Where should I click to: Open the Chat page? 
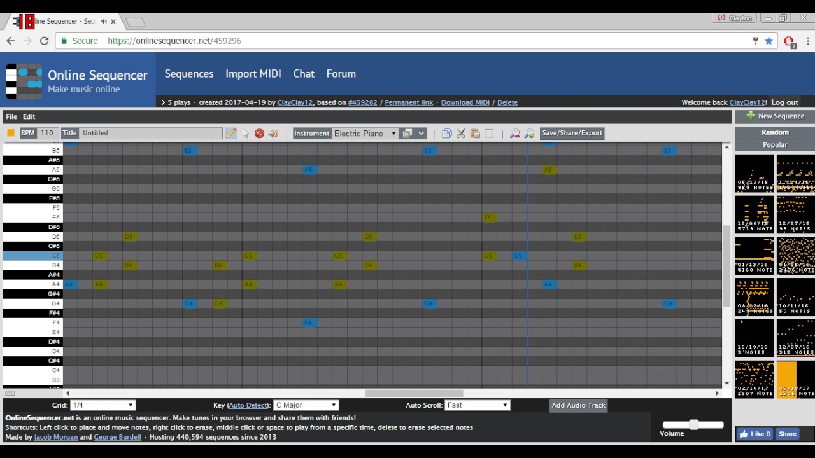pyautogui.click(x=304, y=74)
